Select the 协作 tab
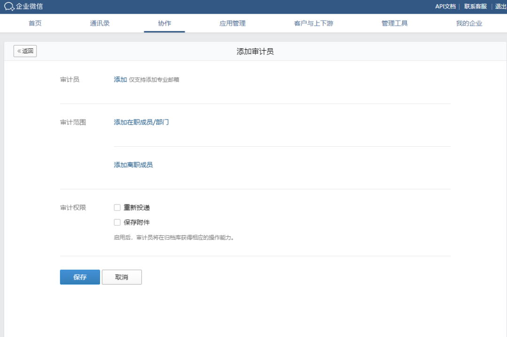The height and width of the screenshot is (337, 507). [164, 22]
